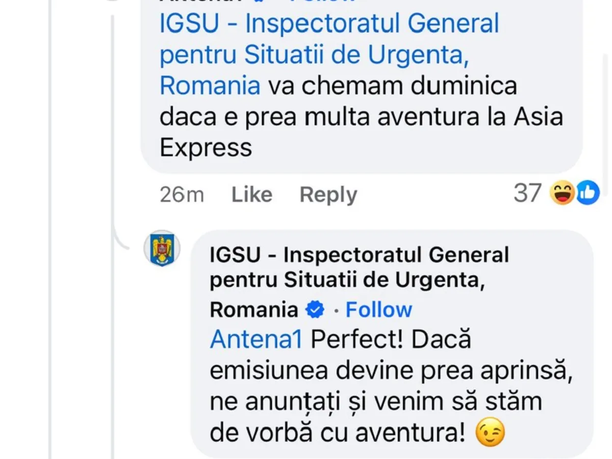Open the Antena1 mention in IGSU's reply
Viewport: 612px width, 459px height.
256,340
